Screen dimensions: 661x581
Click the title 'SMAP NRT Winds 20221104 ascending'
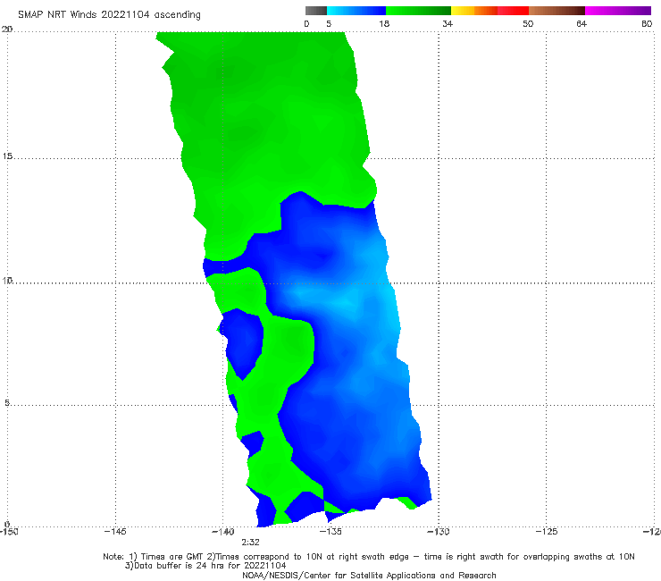coord(109,15)
